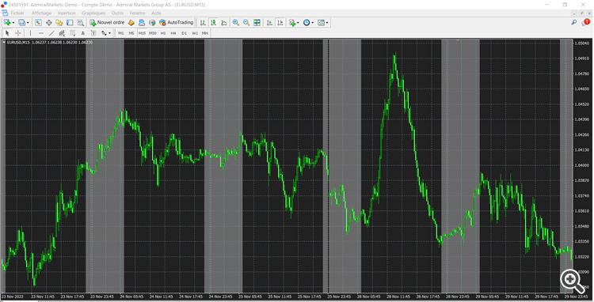
Task: Switch to M1 timeframe
Action: [x=121, y=33]
